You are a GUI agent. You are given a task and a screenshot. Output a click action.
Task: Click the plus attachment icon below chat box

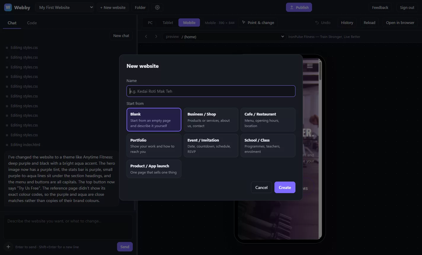point(8,247)
